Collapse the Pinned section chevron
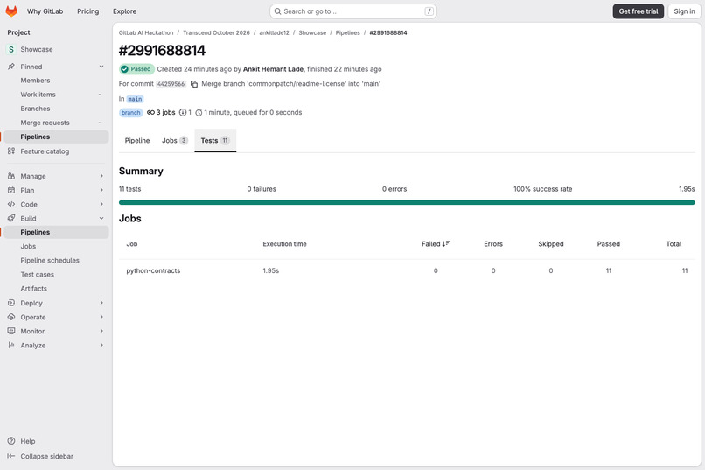The width and height of the screenshot is (705, 470). click(x=101, y=67)
